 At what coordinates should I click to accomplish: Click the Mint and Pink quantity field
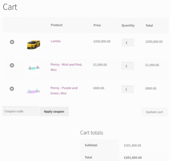click(128, 66)
